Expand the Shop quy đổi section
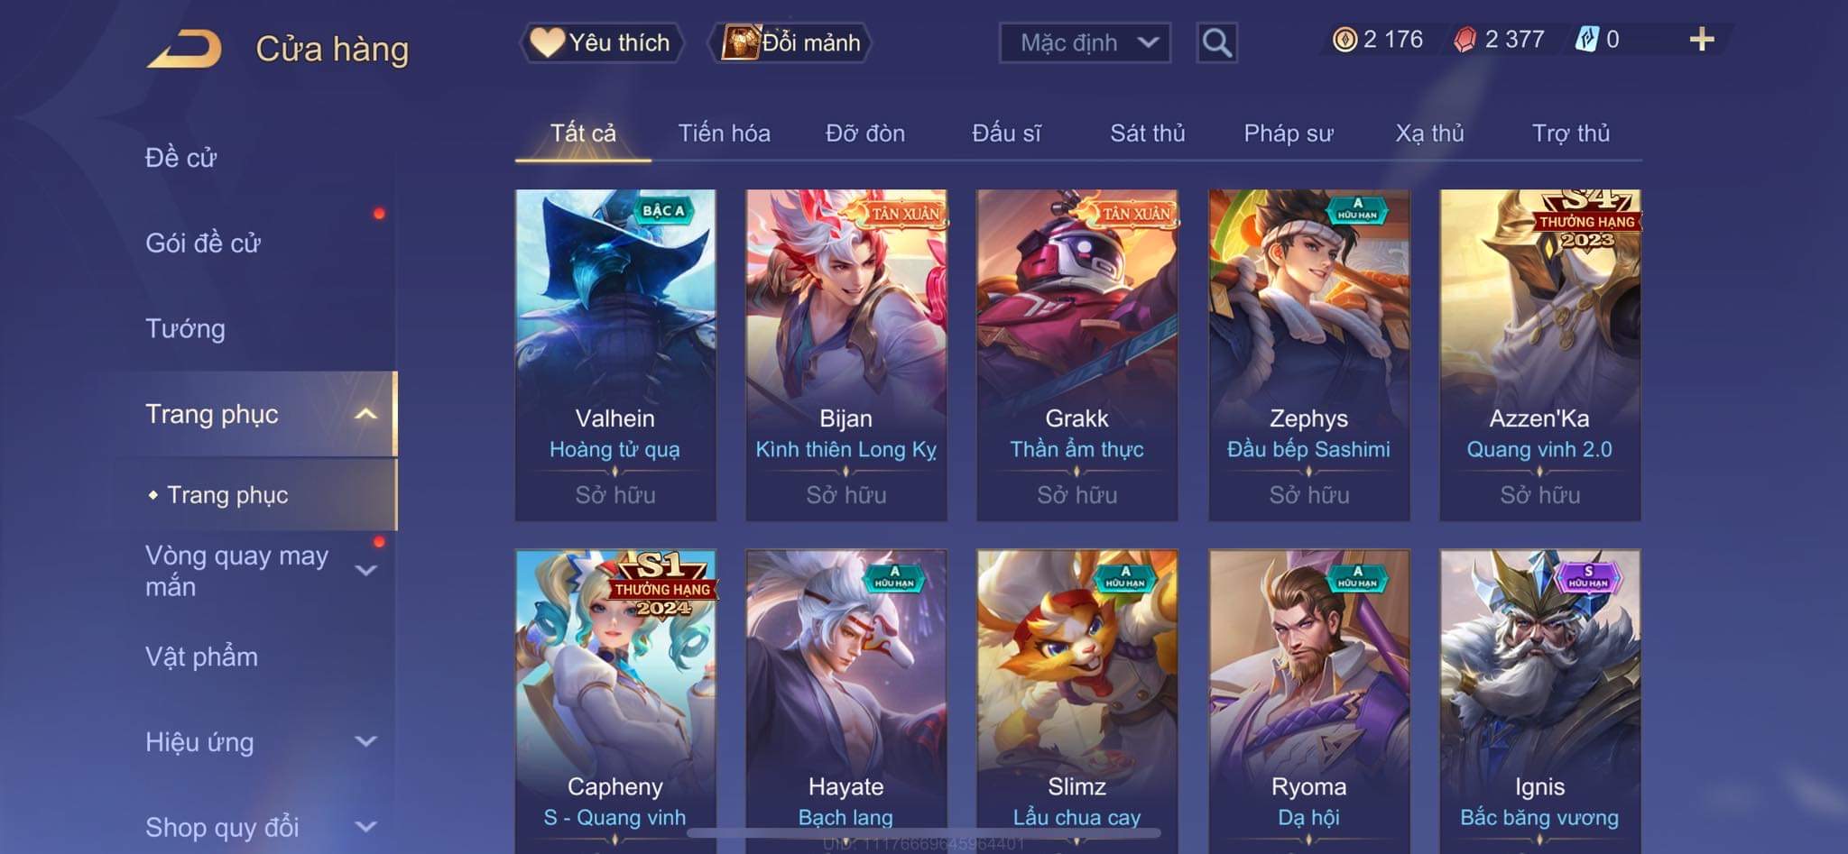The width and height of the screenshot is (1848, 854). click(365, 827)
